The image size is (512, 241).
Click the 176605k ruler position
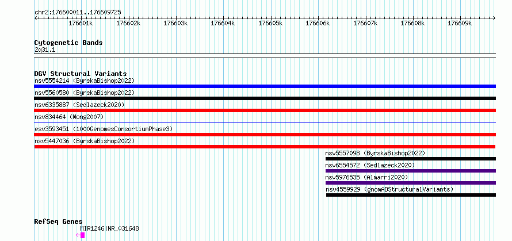click(270, 24)
